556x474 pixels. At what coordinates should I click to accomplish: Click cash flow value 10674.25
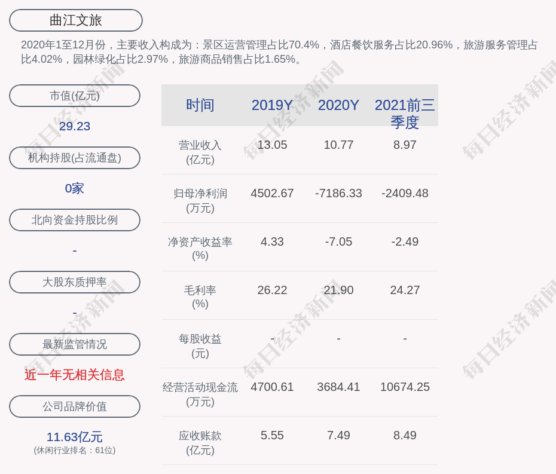coord(405,387)
